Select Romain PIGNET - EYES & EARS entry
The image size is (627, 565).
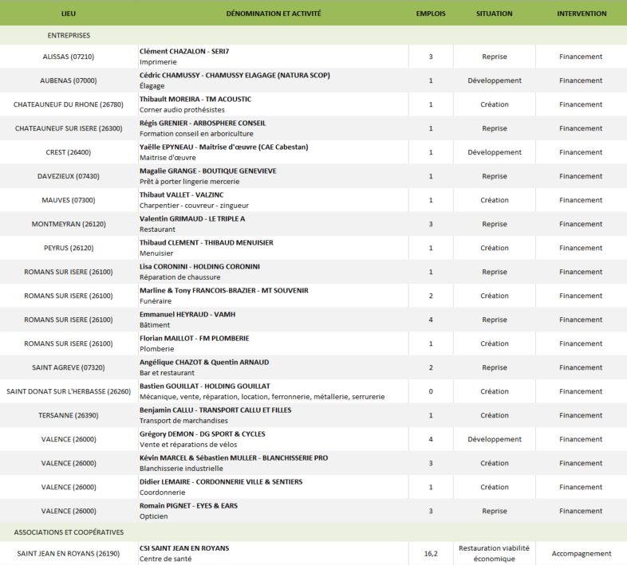point(188,505)
